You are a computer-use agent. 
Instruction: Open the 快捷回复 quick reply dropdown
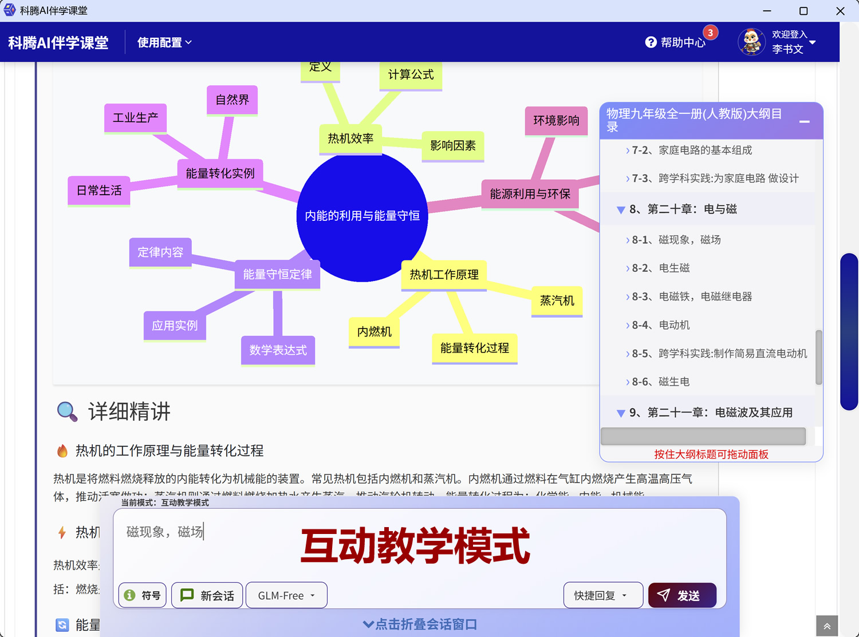point(603,595)
